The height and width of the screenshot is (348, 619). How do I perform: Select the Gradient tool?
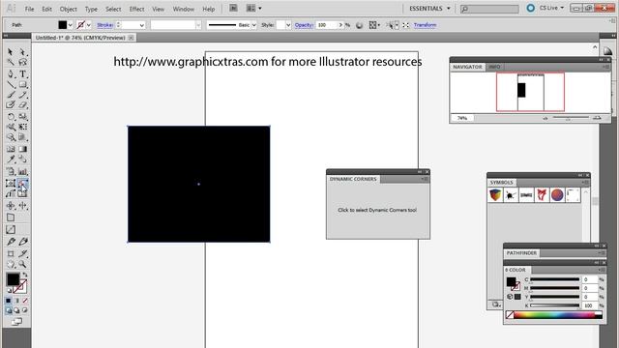[23, 149]
